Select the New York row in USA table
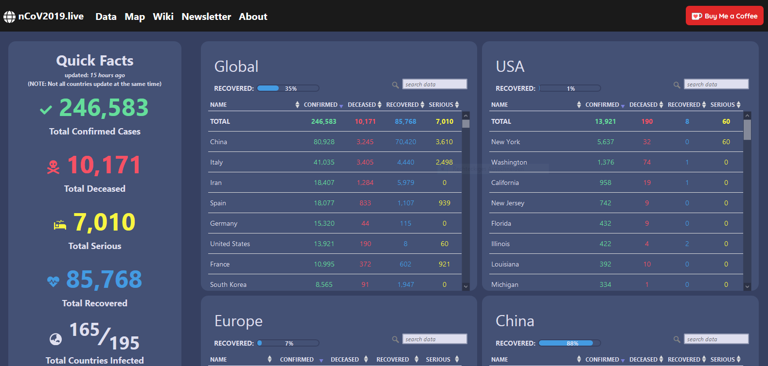This screenshot has height=366, width=768. [616, 142]
